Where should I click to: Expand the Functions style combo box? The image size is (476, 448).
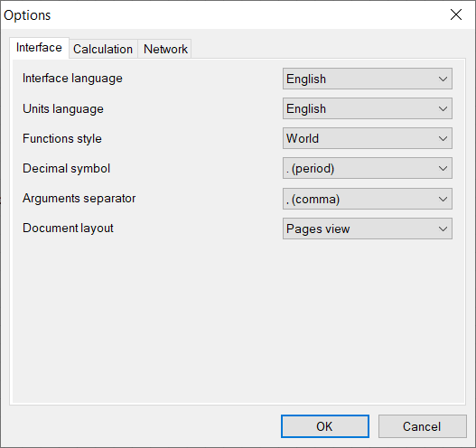coord(368,138)
